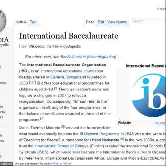Open the International School of Geneva link
The width and height of the screenshot is (166, 166).
point(62,146)
